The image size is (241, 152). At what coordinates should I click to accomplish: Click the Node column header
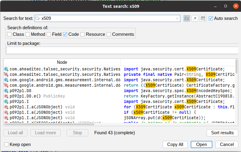(x=62, y=62)
